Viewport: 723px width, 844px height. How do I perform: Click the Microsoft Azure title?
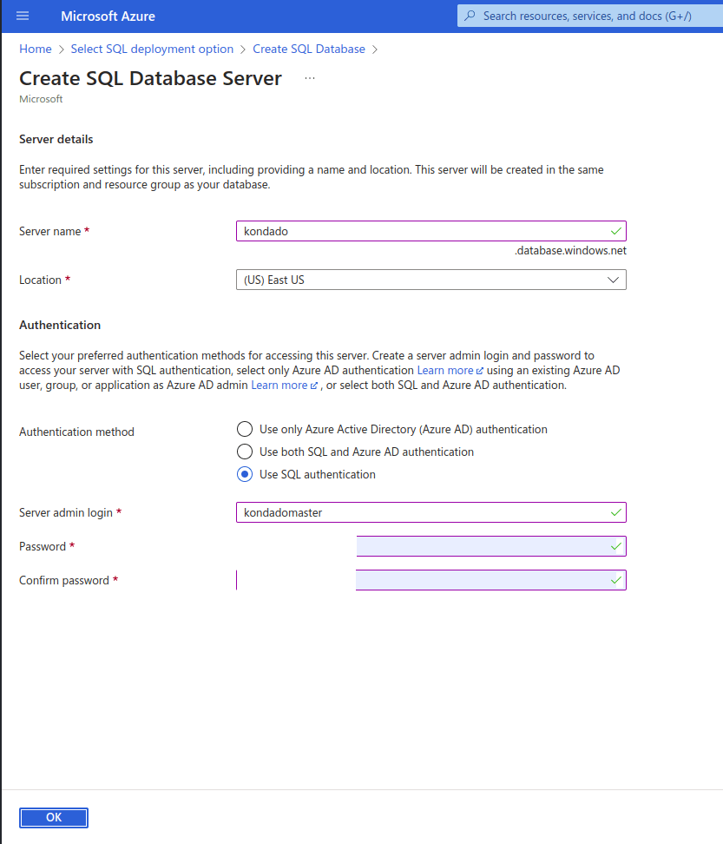pos(108,16)
